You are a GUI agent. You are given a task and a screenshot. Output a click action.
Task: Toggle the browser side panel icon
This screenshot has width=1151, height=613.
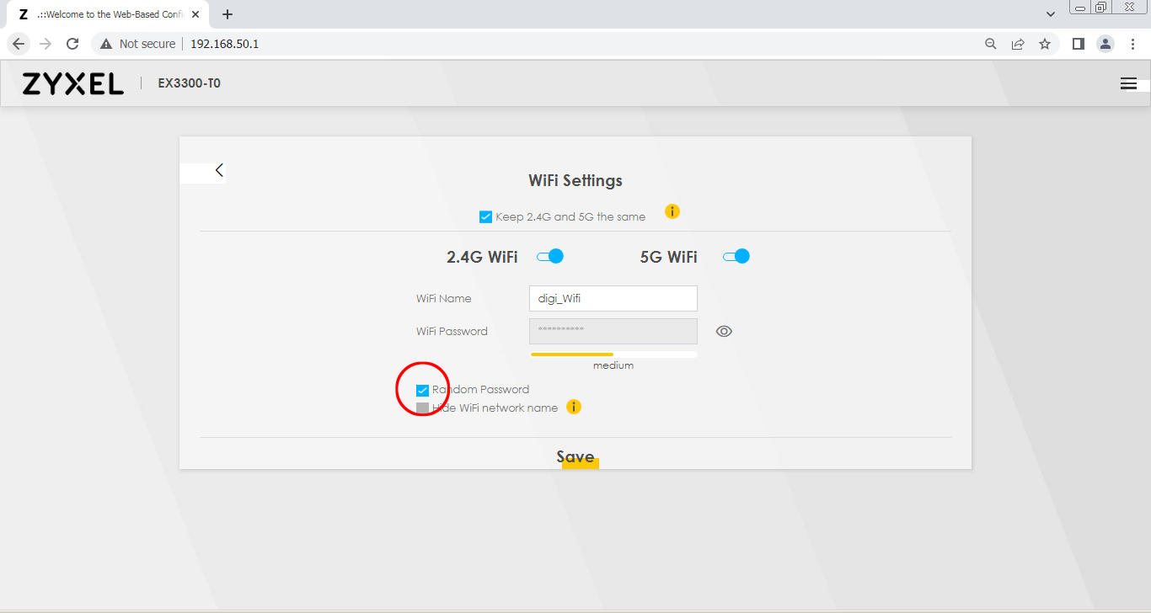[x=1078, y=44]
